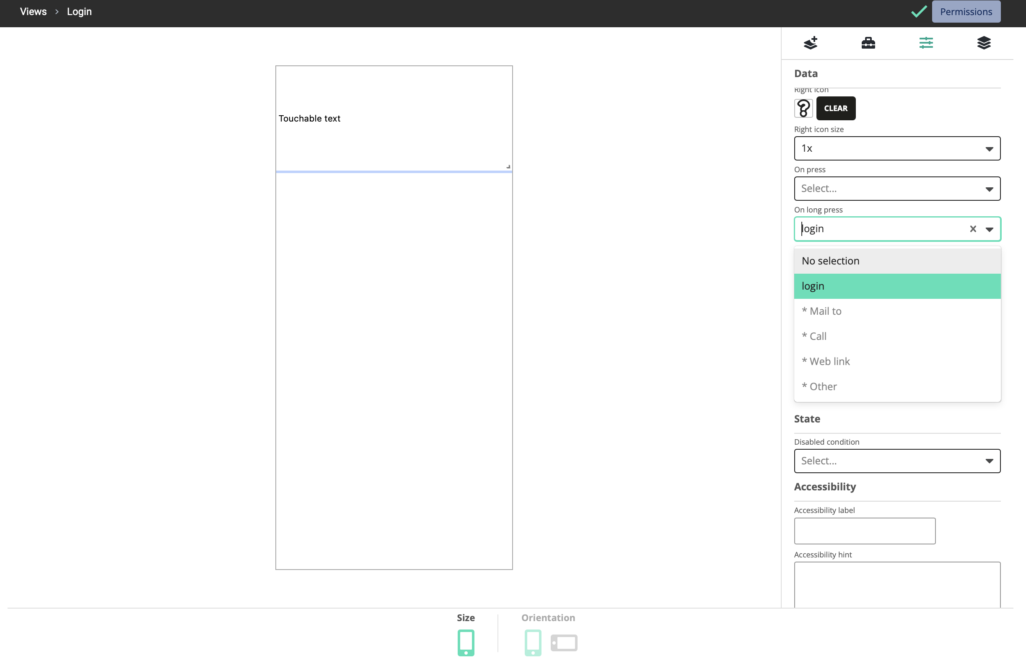Open the Right icon size dropdown
The width and height of the screenshot is (1026, 658).
[897, 148]
